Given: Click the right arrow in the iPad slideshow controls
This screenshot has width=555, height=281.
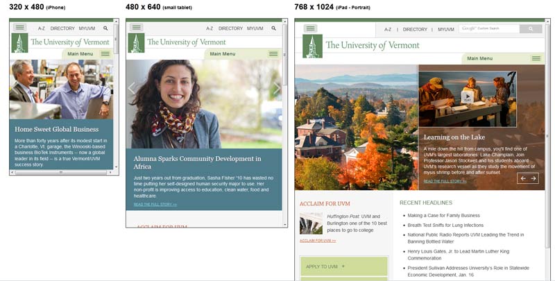Looking at the screenshot, I should (x=533, y=178).
